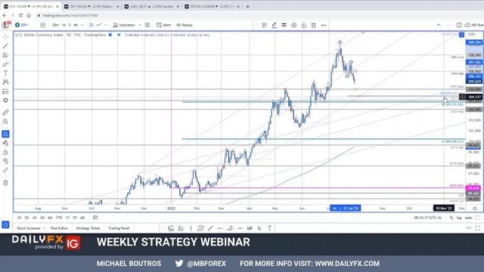This screenshot has height=272, width=484.
Task: Change the candlestick chart type
Action: point(91,25)
